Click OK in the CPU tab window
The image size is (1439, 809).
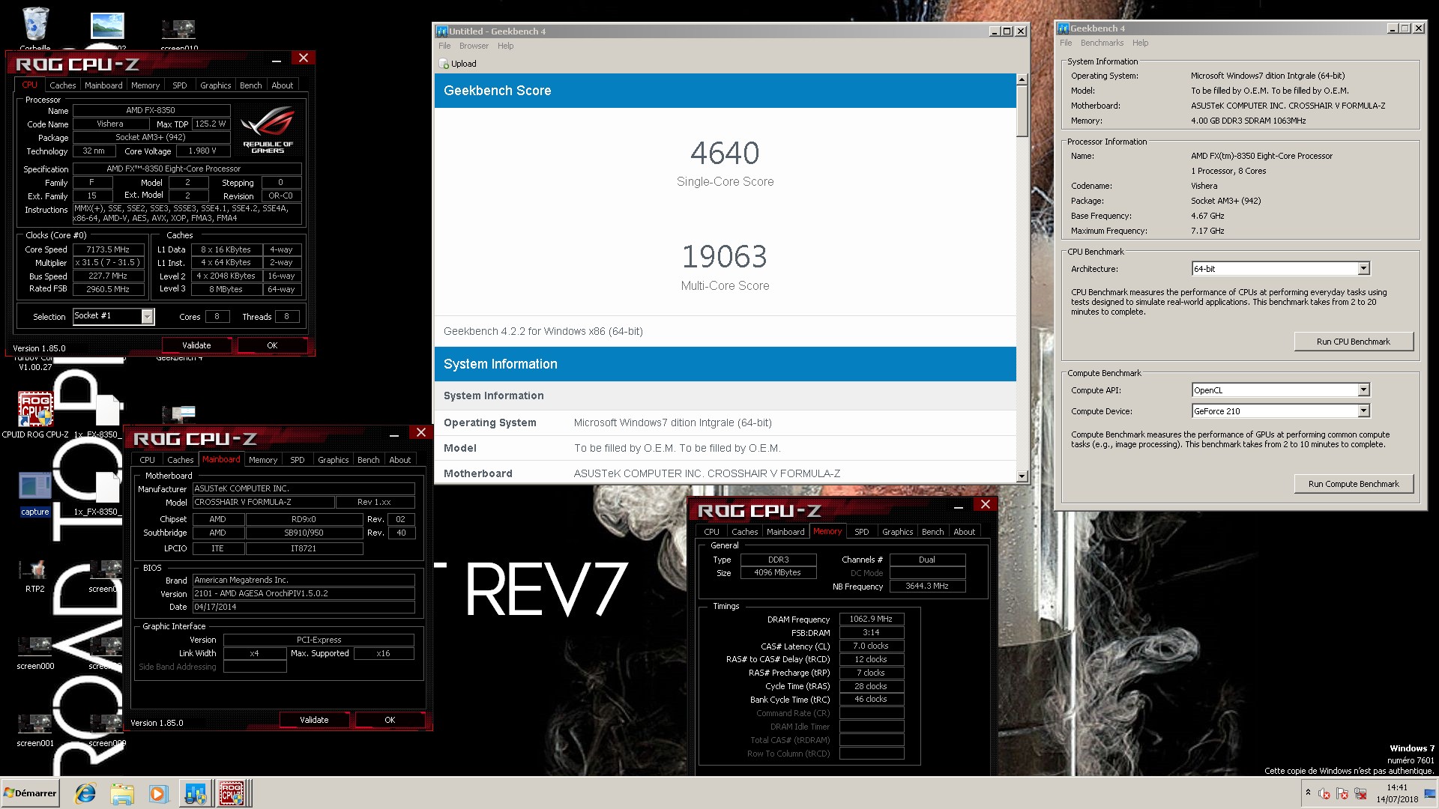click(x=272, y=345)
